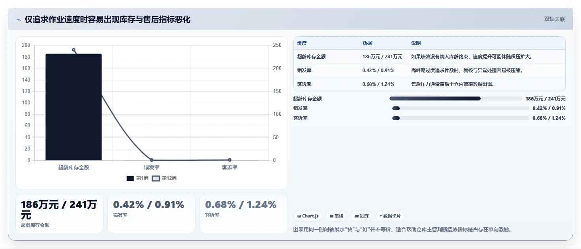Click table cell 186万元 / 241万元
Screen dimensions: 581x249
point(382,57)
